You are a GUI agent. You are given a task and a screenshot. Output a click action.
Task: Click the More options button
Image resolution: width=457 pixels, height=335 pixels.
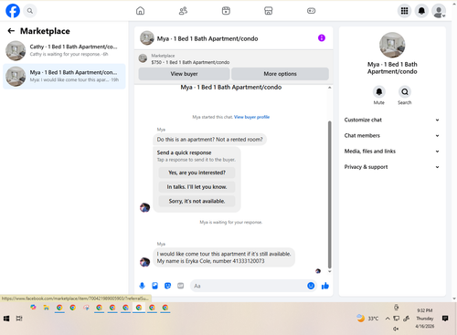click(280, 74)
